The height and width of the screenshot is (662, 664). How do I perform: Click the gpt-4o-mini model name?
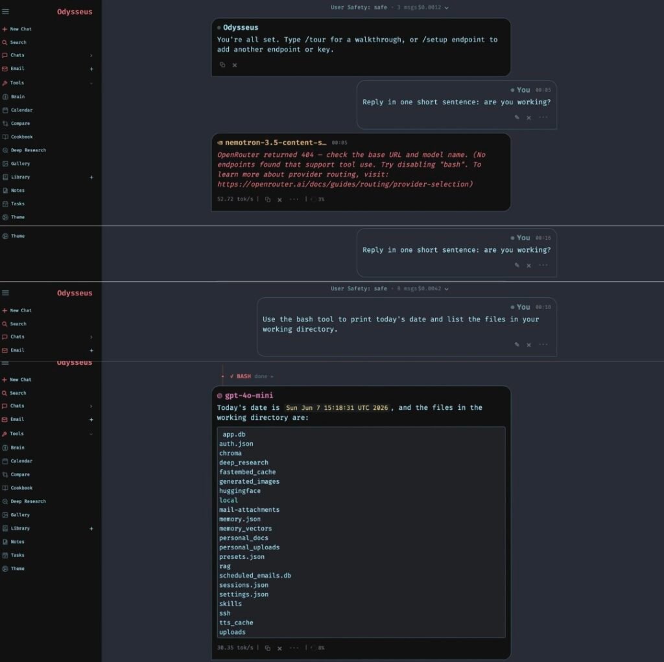tap(248, 395)
